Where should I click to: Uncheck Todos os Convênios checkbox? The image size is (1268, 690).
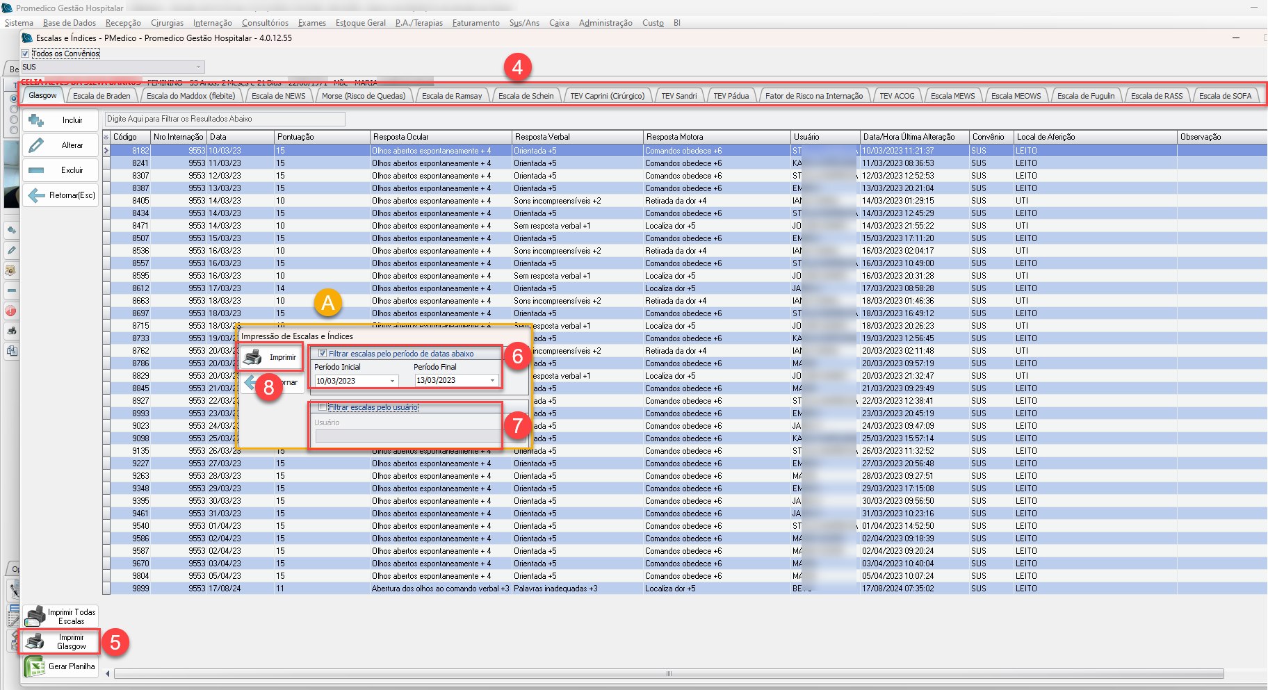coord(26,54)
